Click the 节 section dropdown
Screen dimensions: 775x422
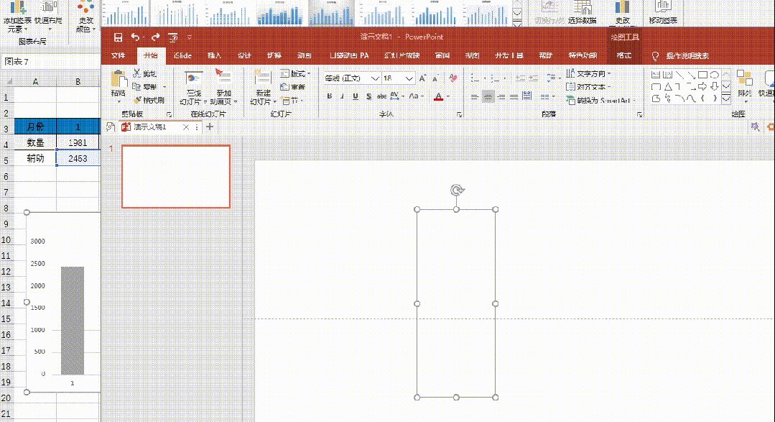(292, 101)
